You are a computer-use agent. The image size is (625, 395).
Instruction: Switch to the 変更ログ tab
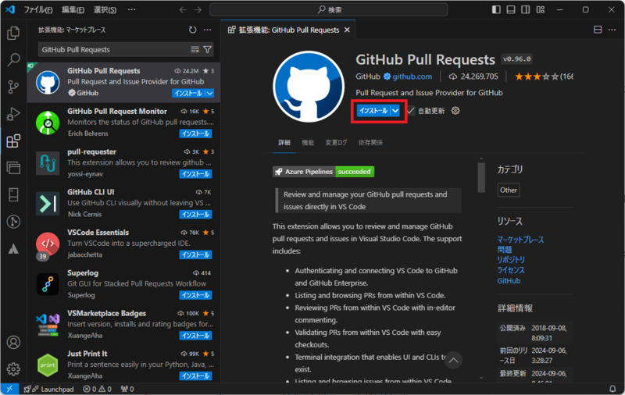click(336, 143)
